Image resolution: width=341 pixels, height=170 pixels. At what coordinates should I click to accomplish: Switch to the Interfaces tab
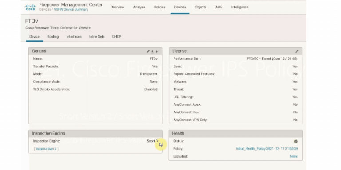point(74,37)
